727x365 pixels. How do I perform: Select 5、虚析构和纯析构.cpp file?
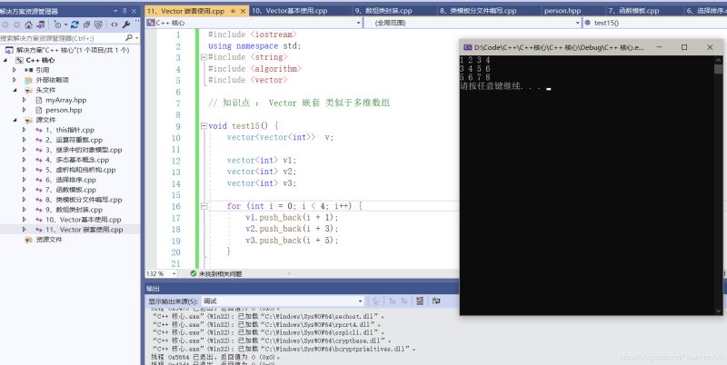[x=81, y=170]
